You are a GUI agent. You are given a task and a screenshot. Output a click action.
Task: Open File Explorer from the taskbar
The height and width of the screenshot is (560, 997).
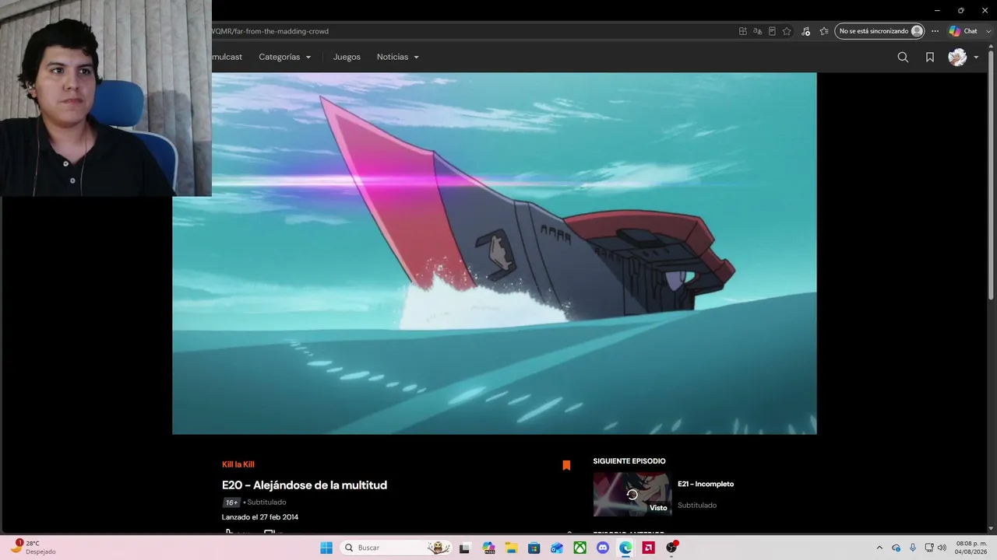tap(511, 548)
